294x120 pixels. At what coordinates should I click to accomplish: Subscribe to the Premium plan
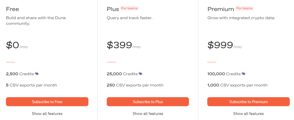249,102
